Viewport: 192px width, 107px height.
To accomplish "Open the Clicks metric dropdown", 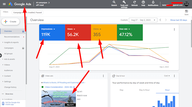I will 97,29.
